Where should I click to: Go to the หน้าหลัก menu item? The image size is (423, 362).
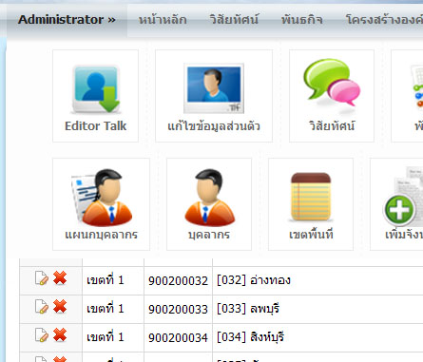coord(163,20)
